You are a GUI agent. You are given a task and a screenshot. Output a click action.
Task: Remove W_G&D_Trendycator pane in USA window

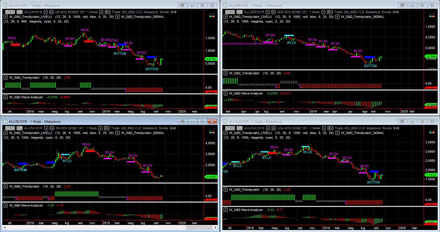(226, 190)
